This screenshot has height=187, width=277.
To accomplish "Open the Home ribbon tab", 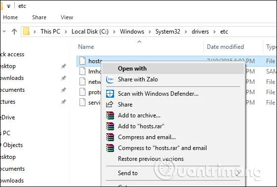I will pyautogui.click(x=10, y=17).
